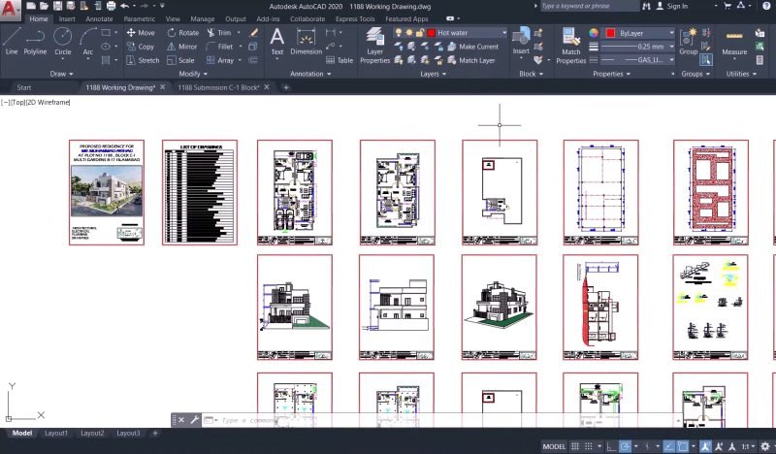Activate the Array command
776x454 pixels.
220,60
